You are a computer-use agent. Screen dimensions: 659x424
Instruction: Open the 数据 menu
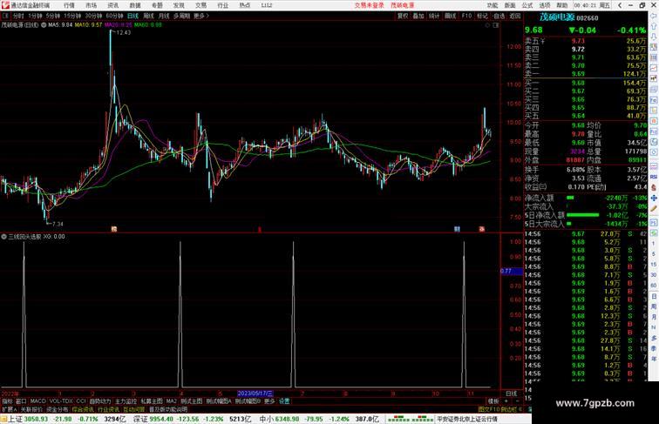tap(135, 5)
